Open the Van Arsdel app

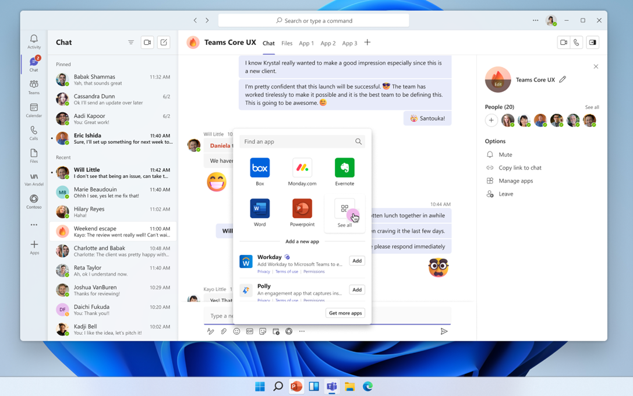[34, 179]
